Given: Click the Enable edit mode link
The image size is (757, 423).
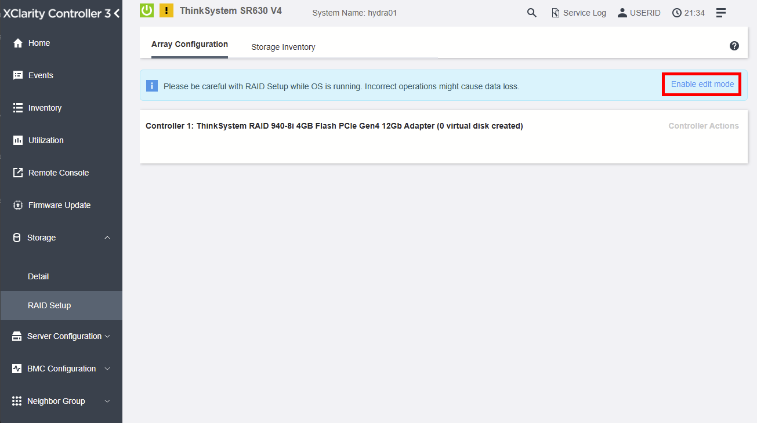Looking at the screenshot, I should (x=702, y=84).
